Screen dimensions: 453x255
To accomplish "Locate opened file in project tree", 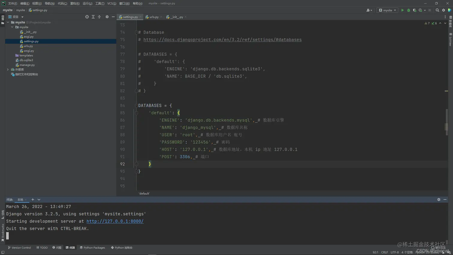I will 87,17.
